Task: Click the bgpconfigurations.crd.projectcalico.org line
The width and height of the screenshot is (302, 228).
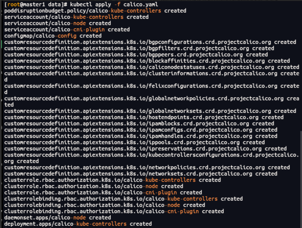Action: point(150,42)
